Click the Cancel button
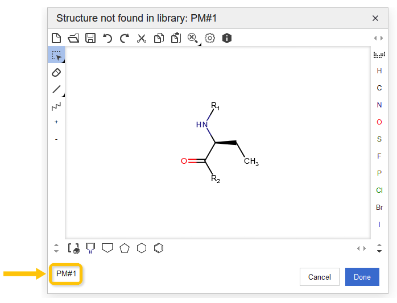 (319, 277)
